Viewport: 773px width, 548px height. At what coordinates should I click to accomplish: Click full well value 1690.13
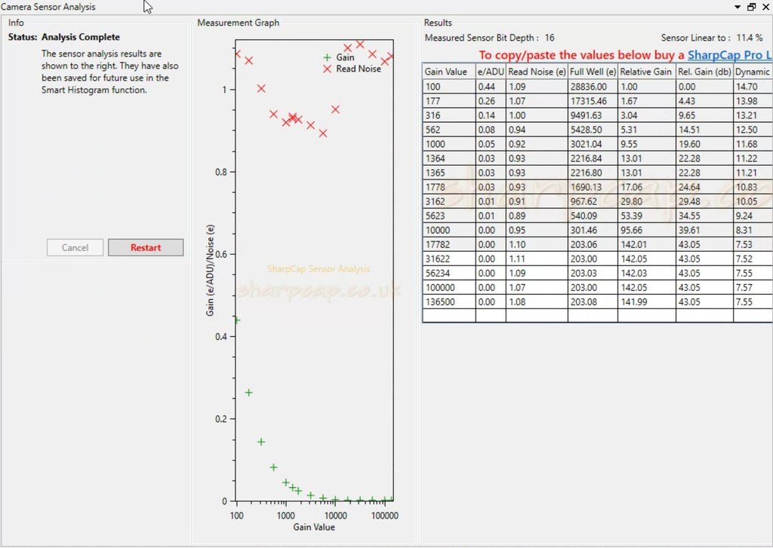tap(593, 187)
